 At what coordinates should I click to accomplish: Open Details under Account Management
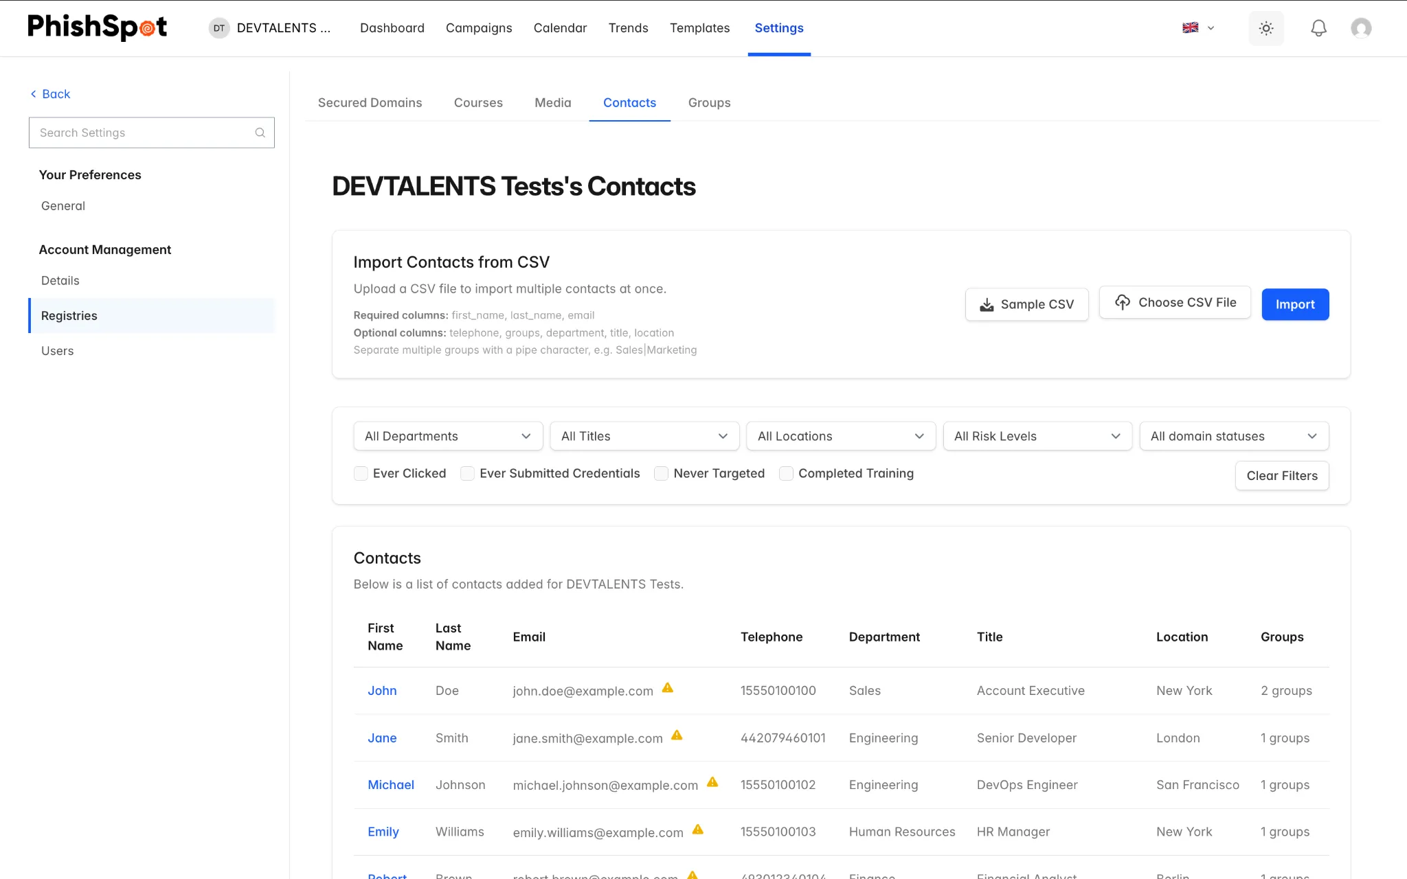pyautogui.click(x=60, y=281)
